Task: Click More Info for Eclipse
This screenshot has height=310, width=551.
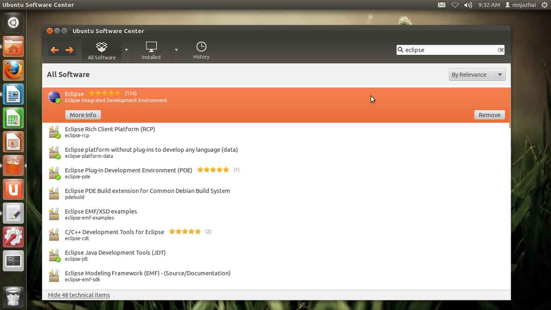Action: [83, 115]
